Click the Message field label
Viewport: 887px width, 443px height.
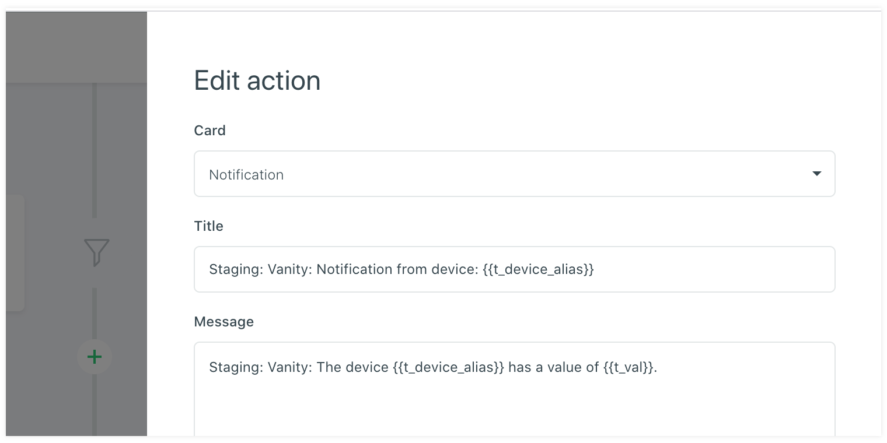[x=224, y=322]
